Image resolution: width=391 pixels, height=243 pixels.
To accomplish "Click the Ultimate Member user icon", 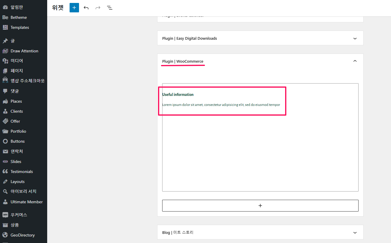I will 5,202.
